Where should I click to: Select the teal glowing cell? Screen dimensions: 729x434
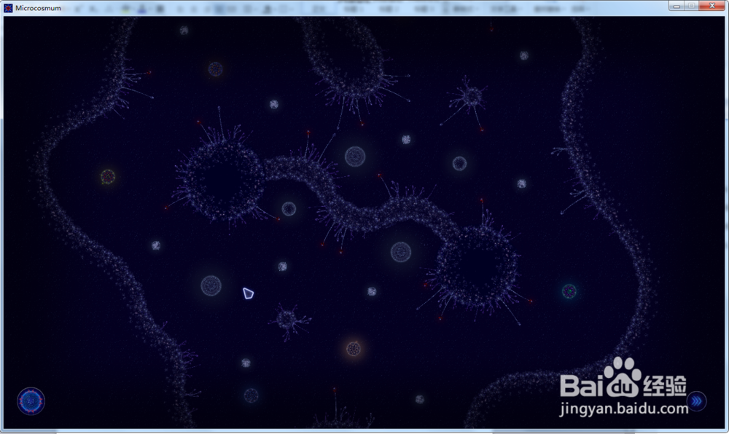(x=569, y=291)
